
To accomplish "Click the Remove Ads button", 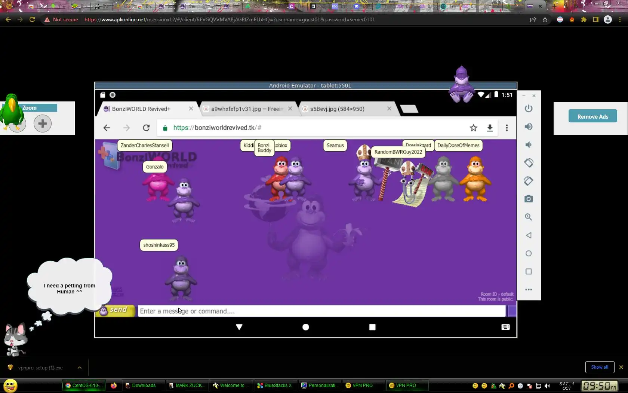I will (x=593, y=116).
